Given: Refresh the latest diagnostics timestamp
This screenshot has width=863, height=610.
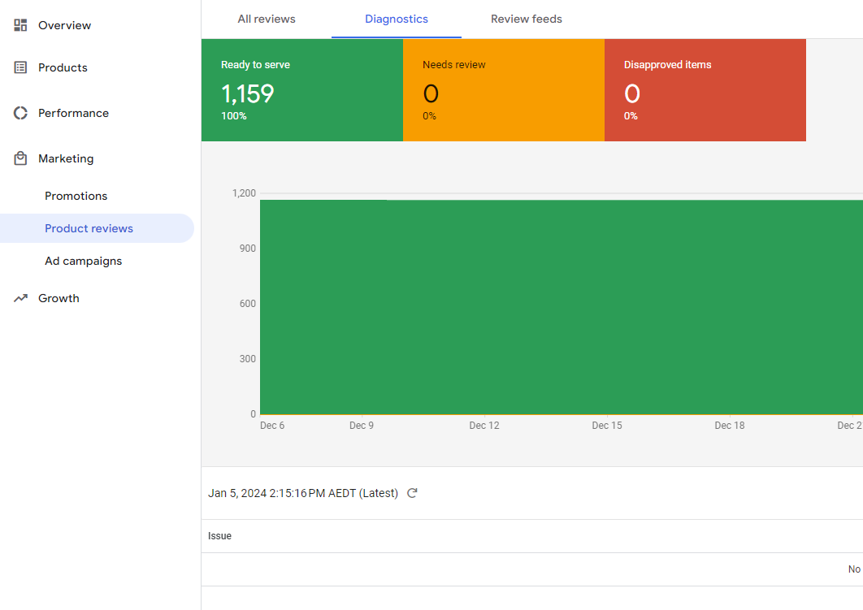Looking at the screenshot, I should [x=412, y=493].
